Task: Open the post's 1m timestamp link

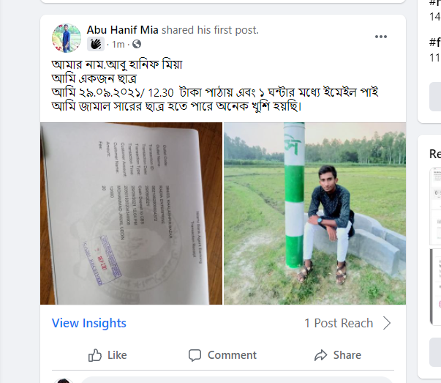Action: (118, 45)
